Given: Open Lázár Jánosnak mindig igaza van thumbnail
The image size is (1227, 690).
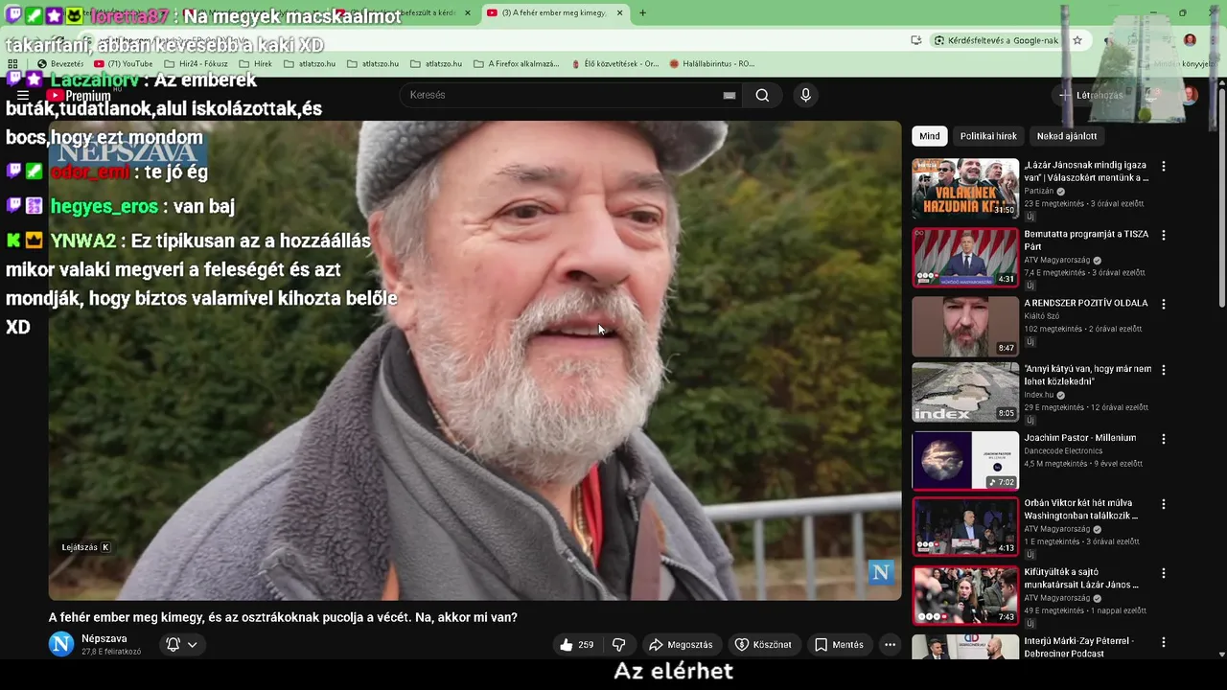Looking at the screenshot, I should pyautogui.click(x=965, y=189).
